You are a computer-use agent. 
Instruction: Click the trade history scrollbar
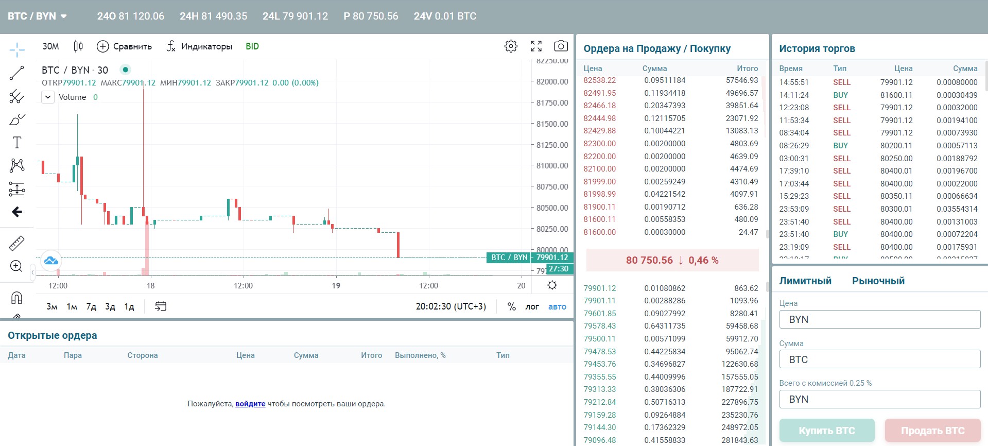coord(986,76)
